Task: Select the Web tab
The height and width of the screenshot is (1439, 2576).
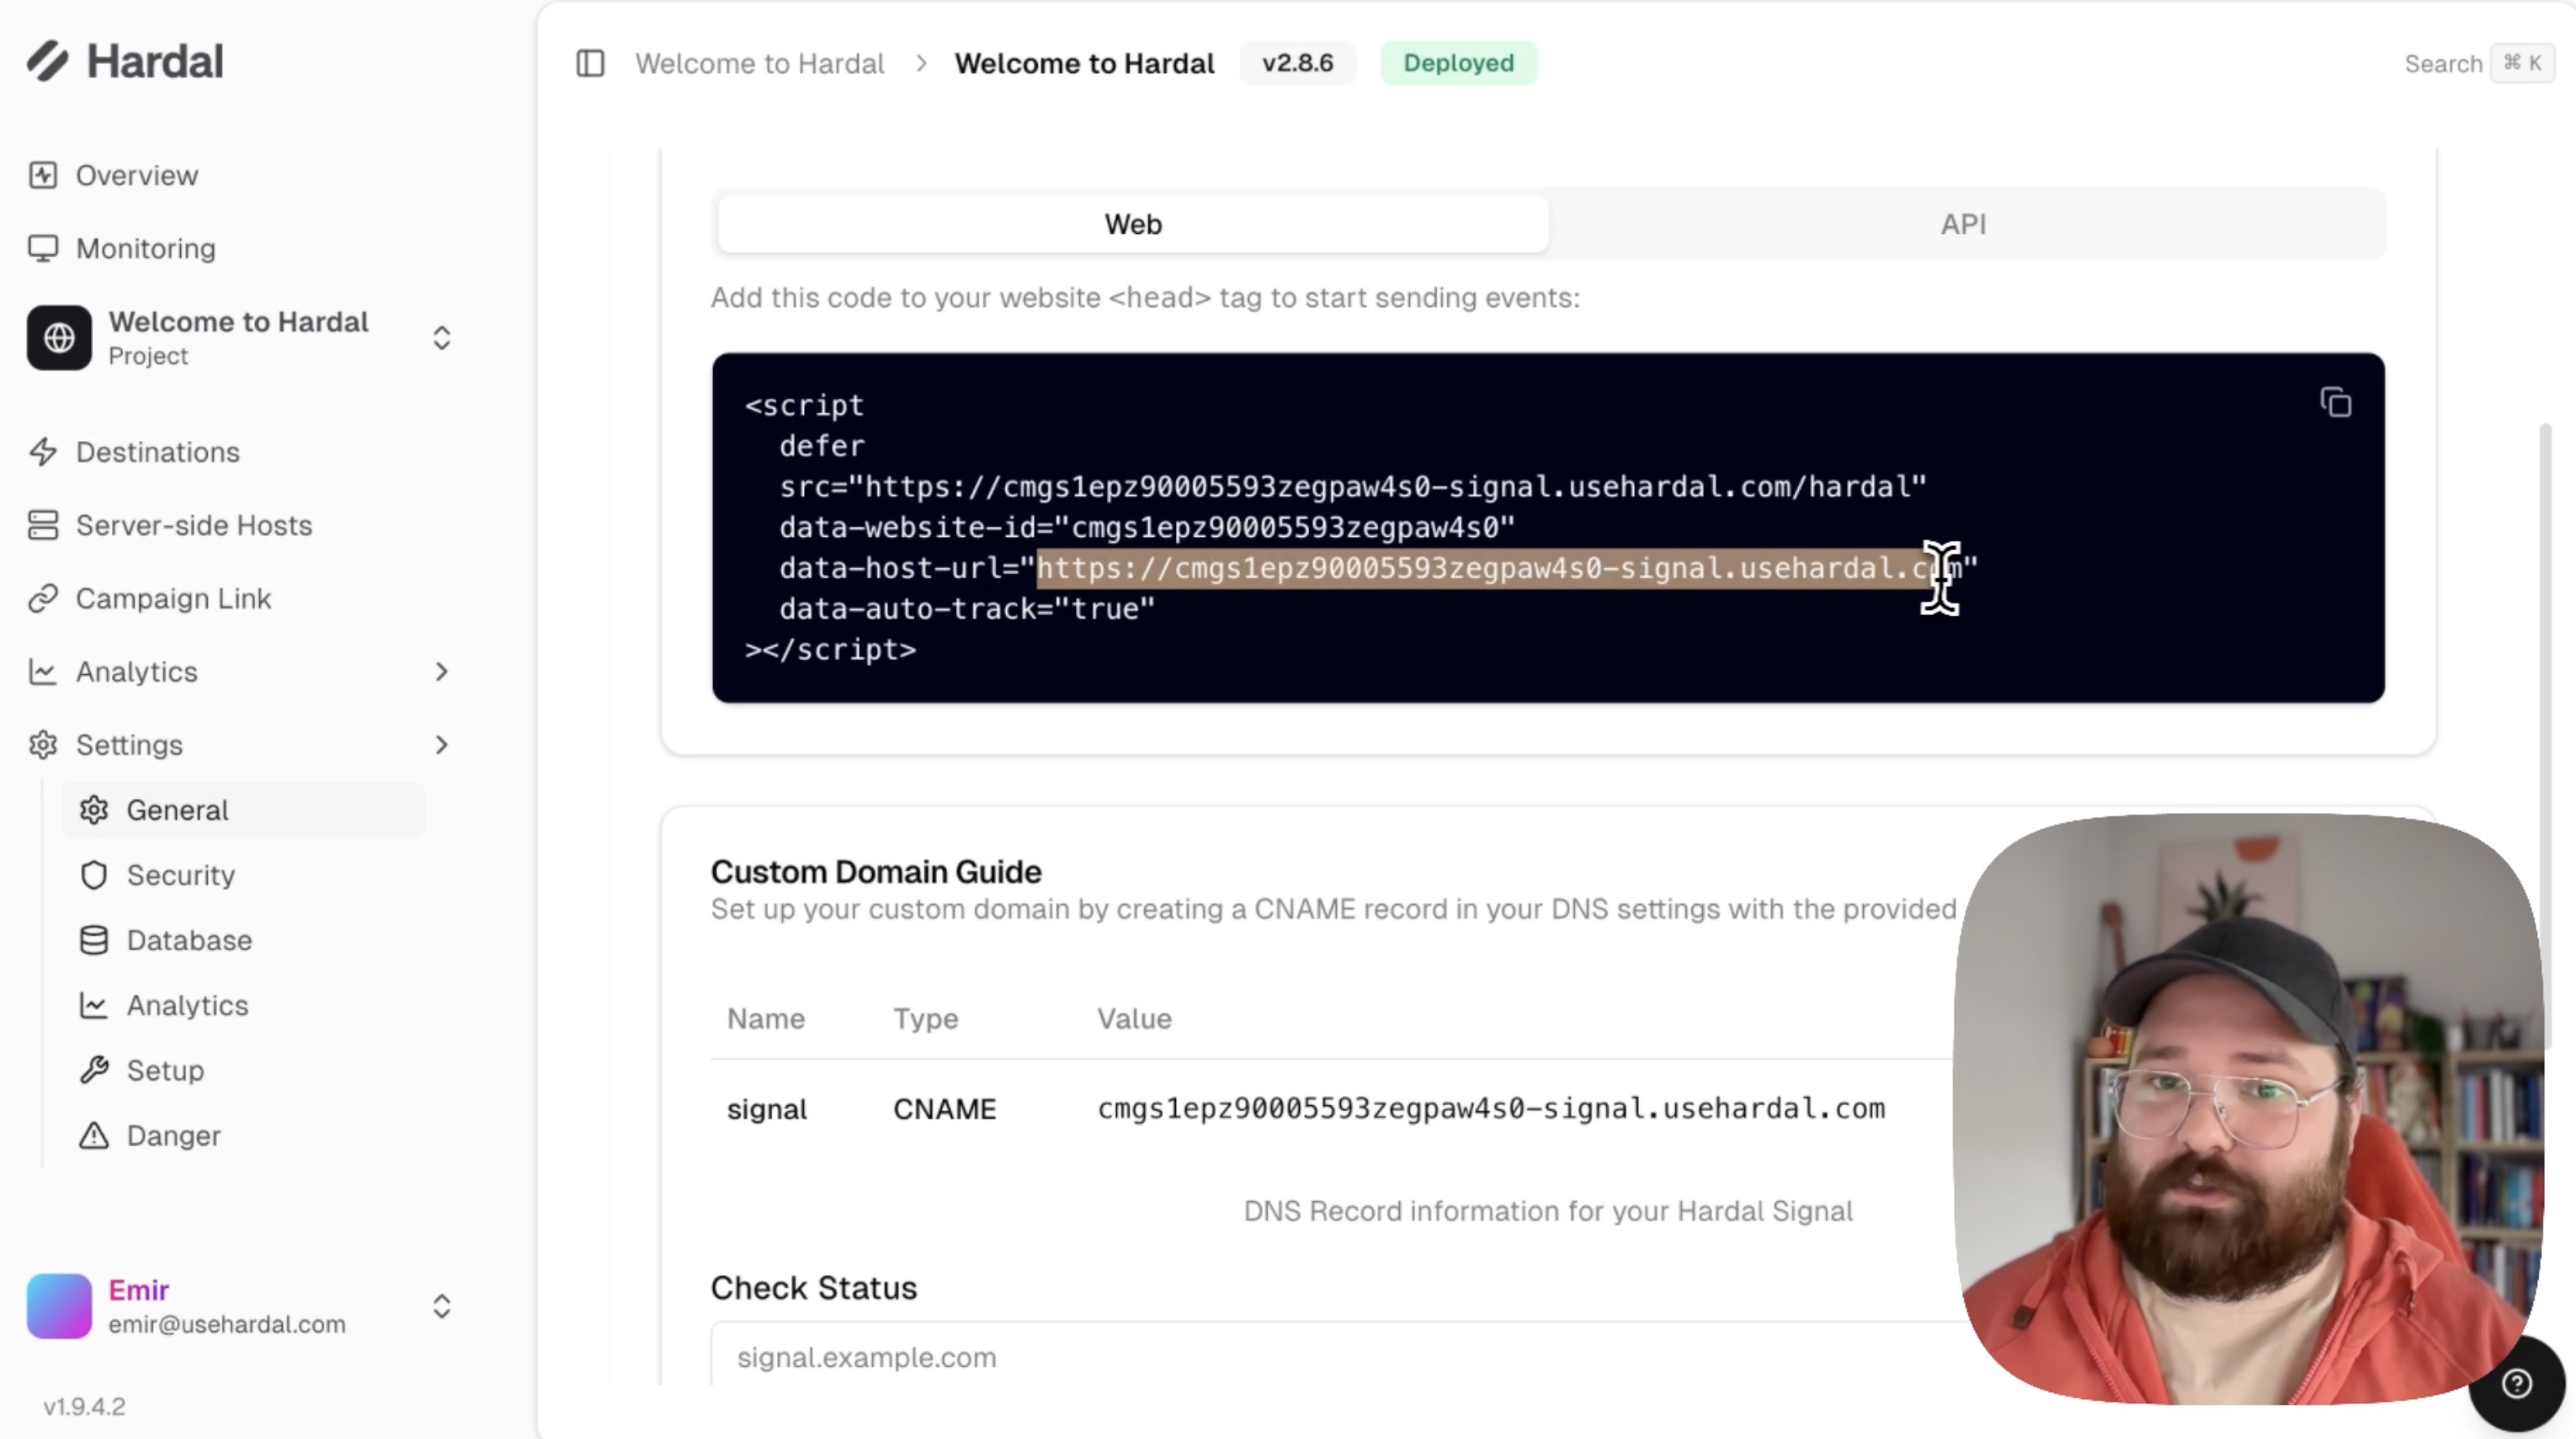Action: [1132, 224]
